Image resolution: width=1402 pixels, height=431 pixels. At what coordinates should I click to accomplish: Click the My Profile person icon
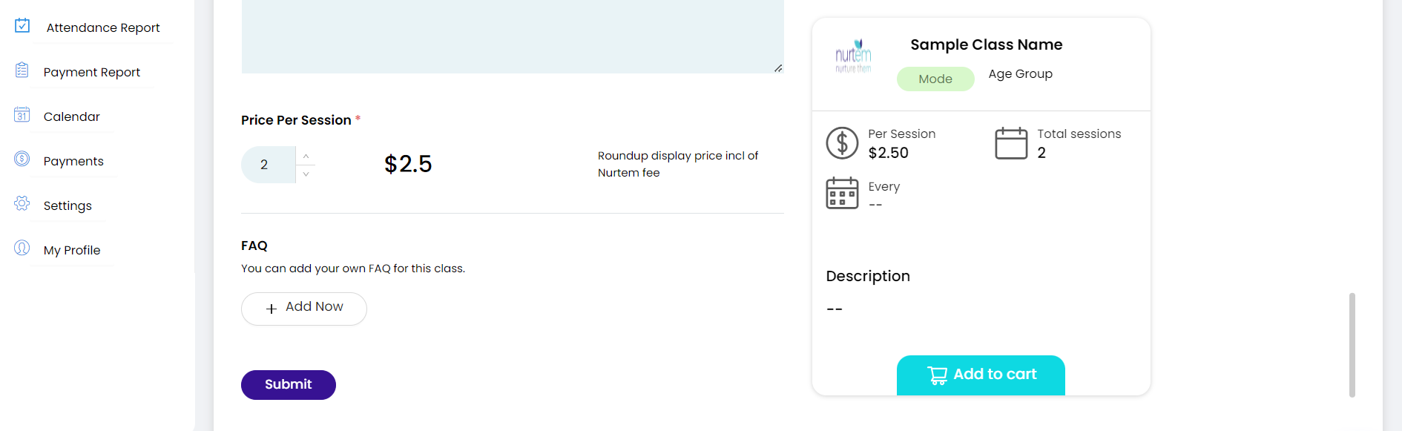point(22,248)
